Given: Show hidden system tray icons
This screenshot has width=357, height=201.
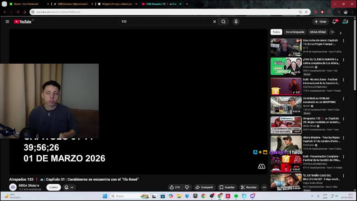Looking at the screenshot, I should coord(312,196).
